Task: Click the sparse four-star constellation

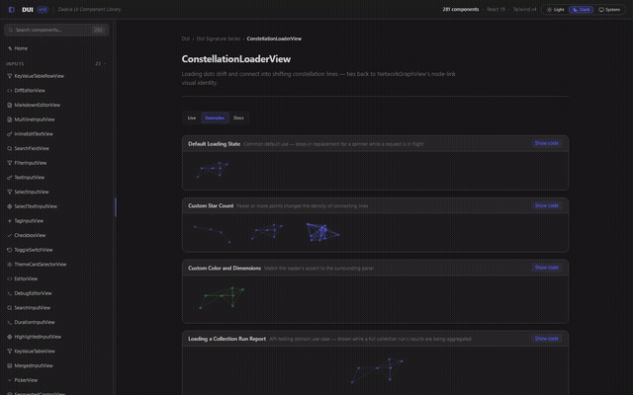Action: [x=213, y=234]
